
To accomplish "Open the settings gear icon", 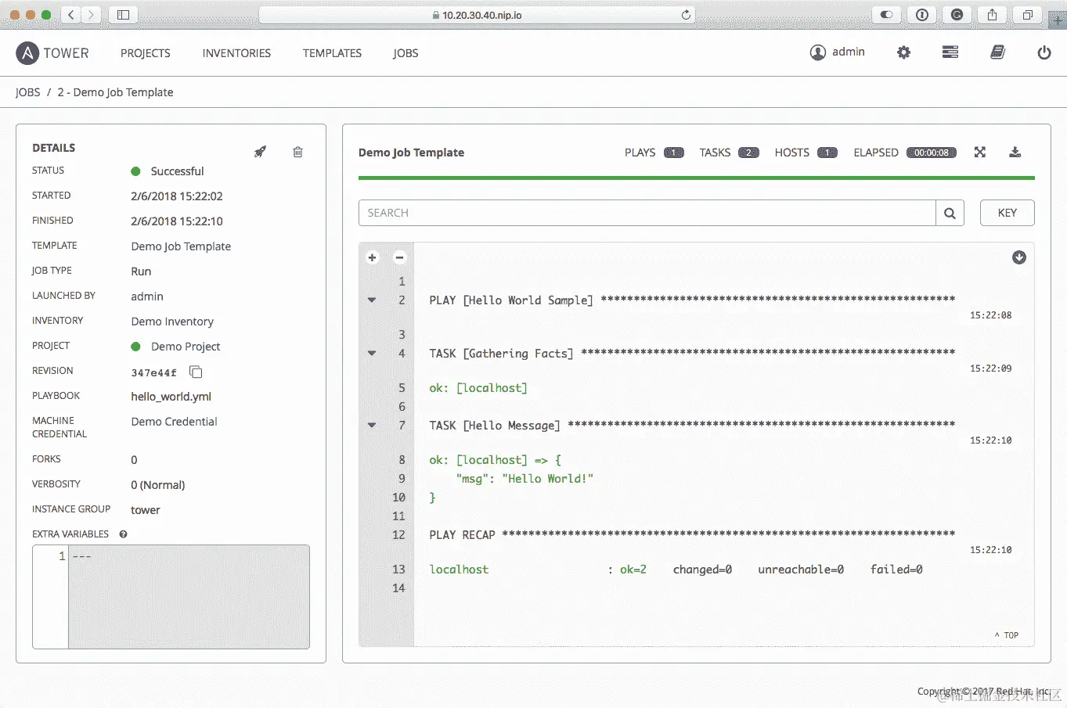I will 903,52.
